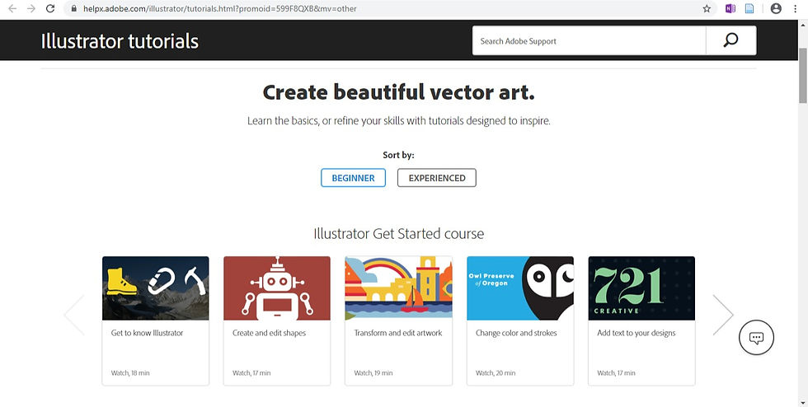Open the robot illustration thumbnail
Viewport: 808px width, 407px height.
(x=277, y=288)
